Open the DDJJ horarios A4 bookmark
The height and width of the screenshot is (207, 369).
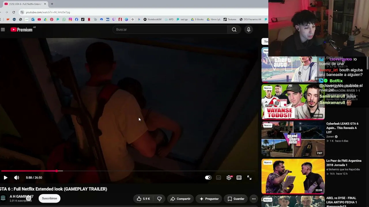(x=250, y=20)
